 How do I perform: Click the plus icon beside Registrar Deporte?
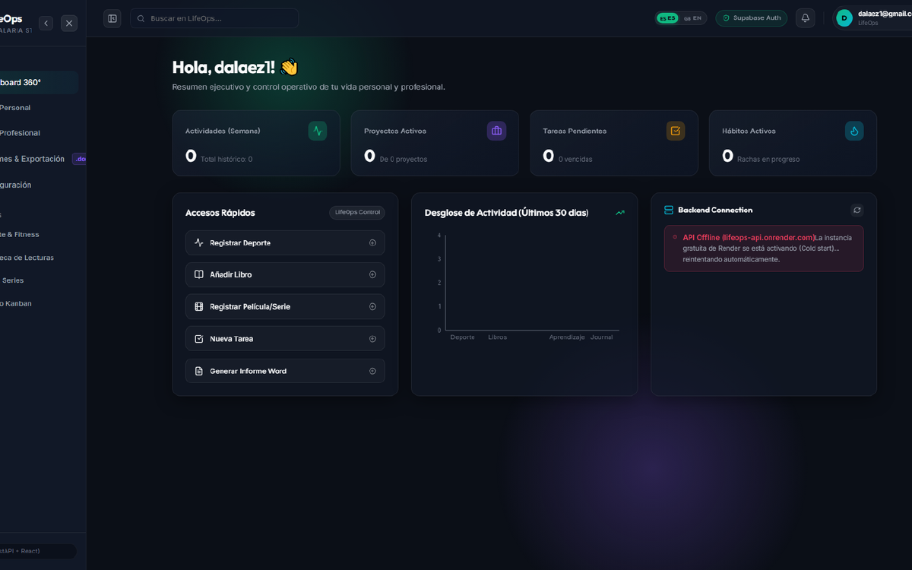[372, 243]
